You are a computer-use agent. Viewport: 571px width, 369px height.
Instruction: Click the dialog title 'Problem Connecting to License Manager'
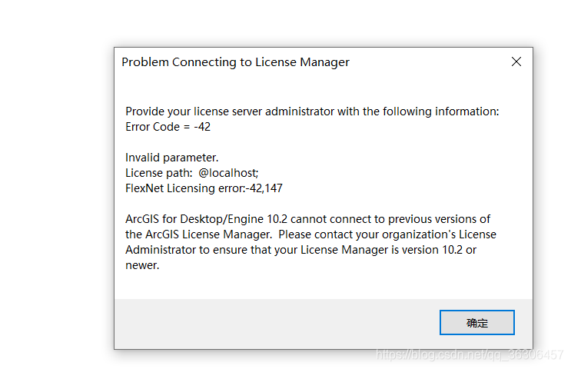coord(235,62)
